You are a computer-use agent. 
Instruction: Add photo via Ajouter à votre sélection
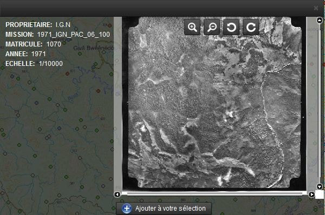pos(164,209)
